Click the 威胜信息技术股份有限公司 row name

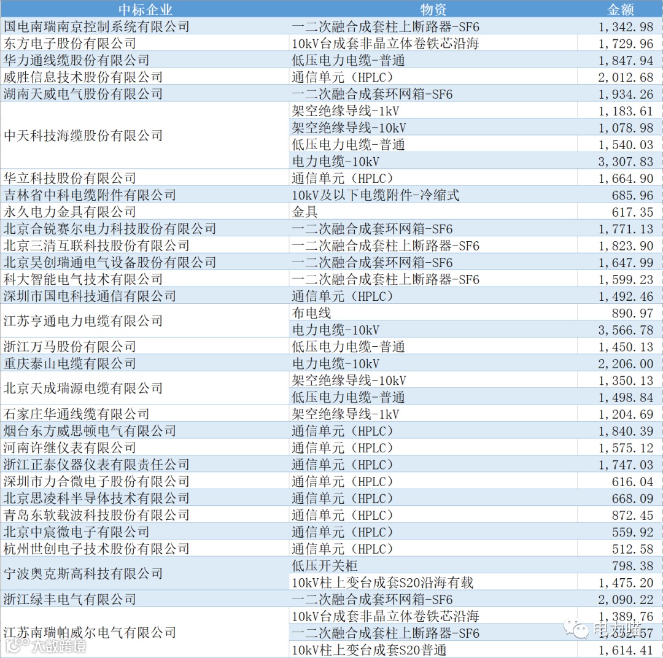(83, 77)
